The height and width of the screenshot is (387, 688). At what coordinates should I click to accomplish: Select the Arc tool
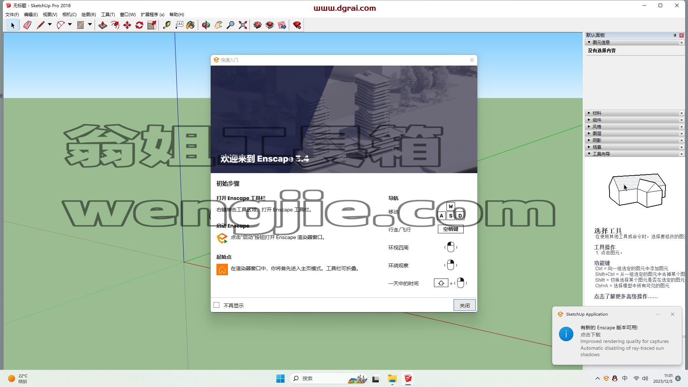[x=61, y=25]
